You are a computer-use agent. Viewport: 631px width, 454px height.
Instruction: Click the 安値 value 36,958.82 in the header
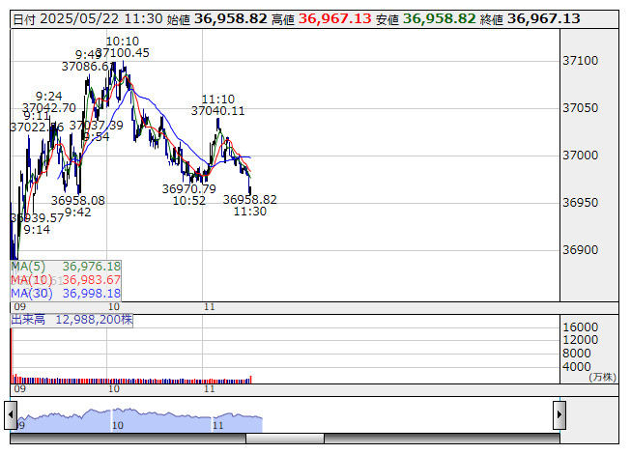(x=439, y=19)
